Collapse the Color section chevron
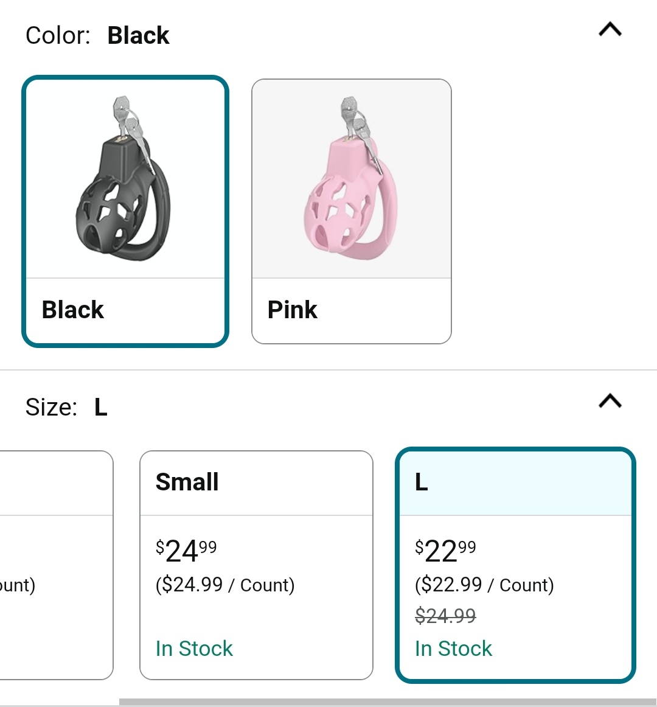The width and height of the screenshot is (657, 707). tap(610, 29)
